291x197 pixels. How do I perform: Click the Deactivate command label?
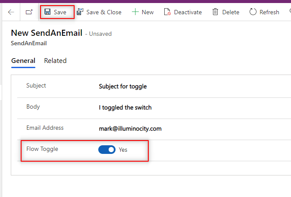(188, 12)
